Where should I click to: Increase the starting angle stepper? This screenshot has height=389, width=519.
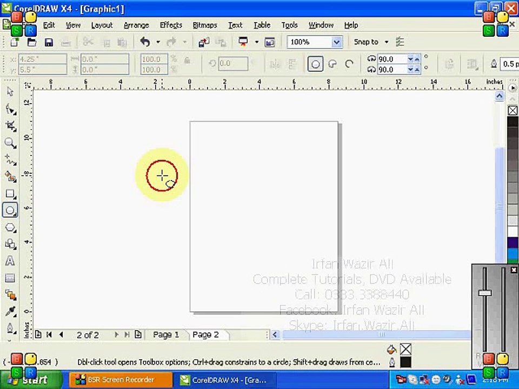tap(417, 59)
